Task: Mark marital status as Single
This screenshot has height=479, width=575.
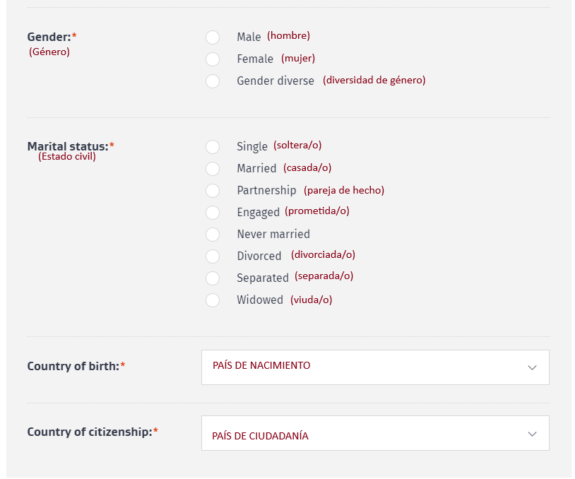Action: pyautogui.click(x=213, y=147)
